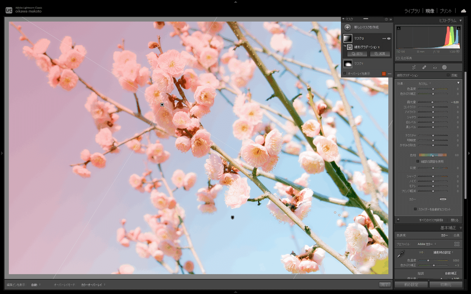Image resolution: width=471 pixels, height=294 pixels.
Task: Click the 露光量 value −0.20
Action: (x=455, y=102)
